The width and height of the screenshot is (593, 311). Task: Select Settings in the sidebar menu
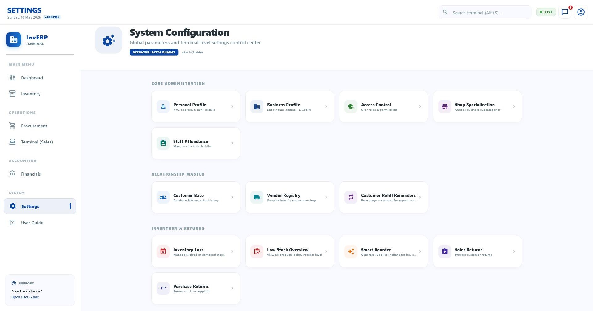pos(40,206)
